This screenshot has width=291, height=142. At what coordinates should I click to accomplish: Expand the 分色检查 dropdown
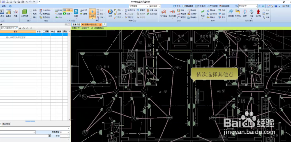pos(51,10)
